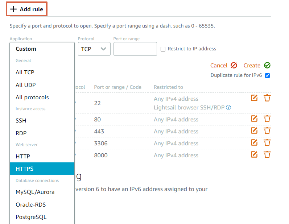289x224 pixels.
Task: Delete the port 3306 rule
Action: pos(267,142)
